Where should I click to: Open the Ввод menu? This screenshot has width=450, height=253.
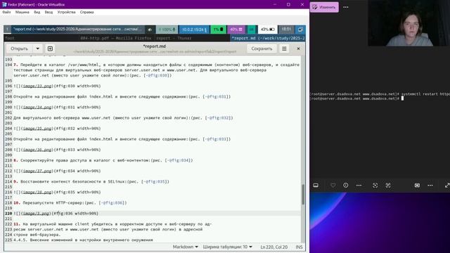click(49, 12)
